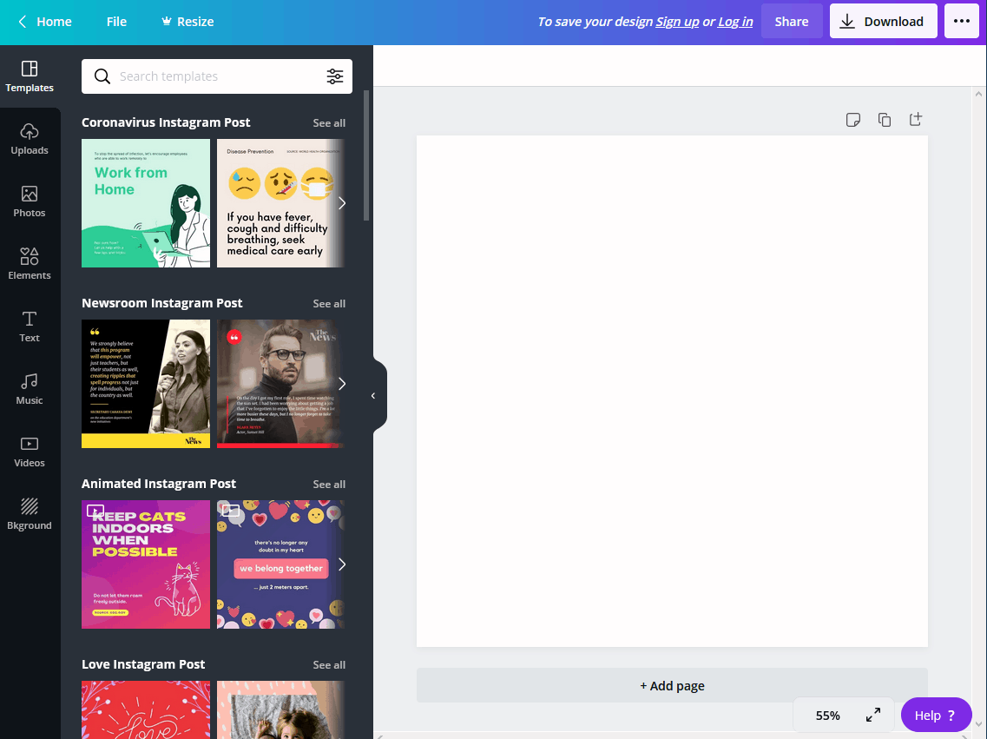Open the Music sidebar tab
This screenshot has width=987, height=739.
(30, 389)
